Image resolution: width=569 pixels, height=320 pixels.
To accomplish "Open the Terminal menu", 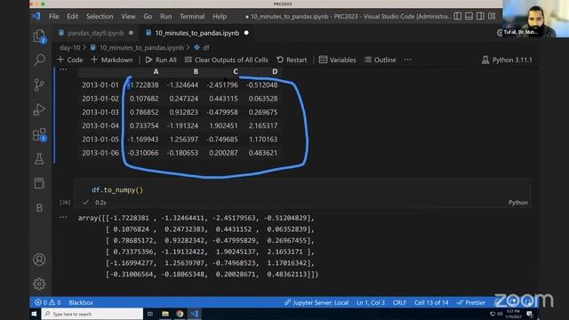I will pos(192,16).
